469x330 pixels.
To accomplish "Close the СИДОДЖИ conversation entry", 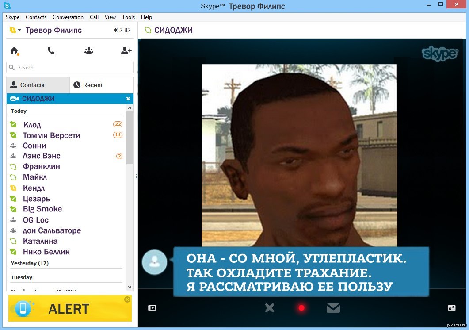I will pos(128,99).
